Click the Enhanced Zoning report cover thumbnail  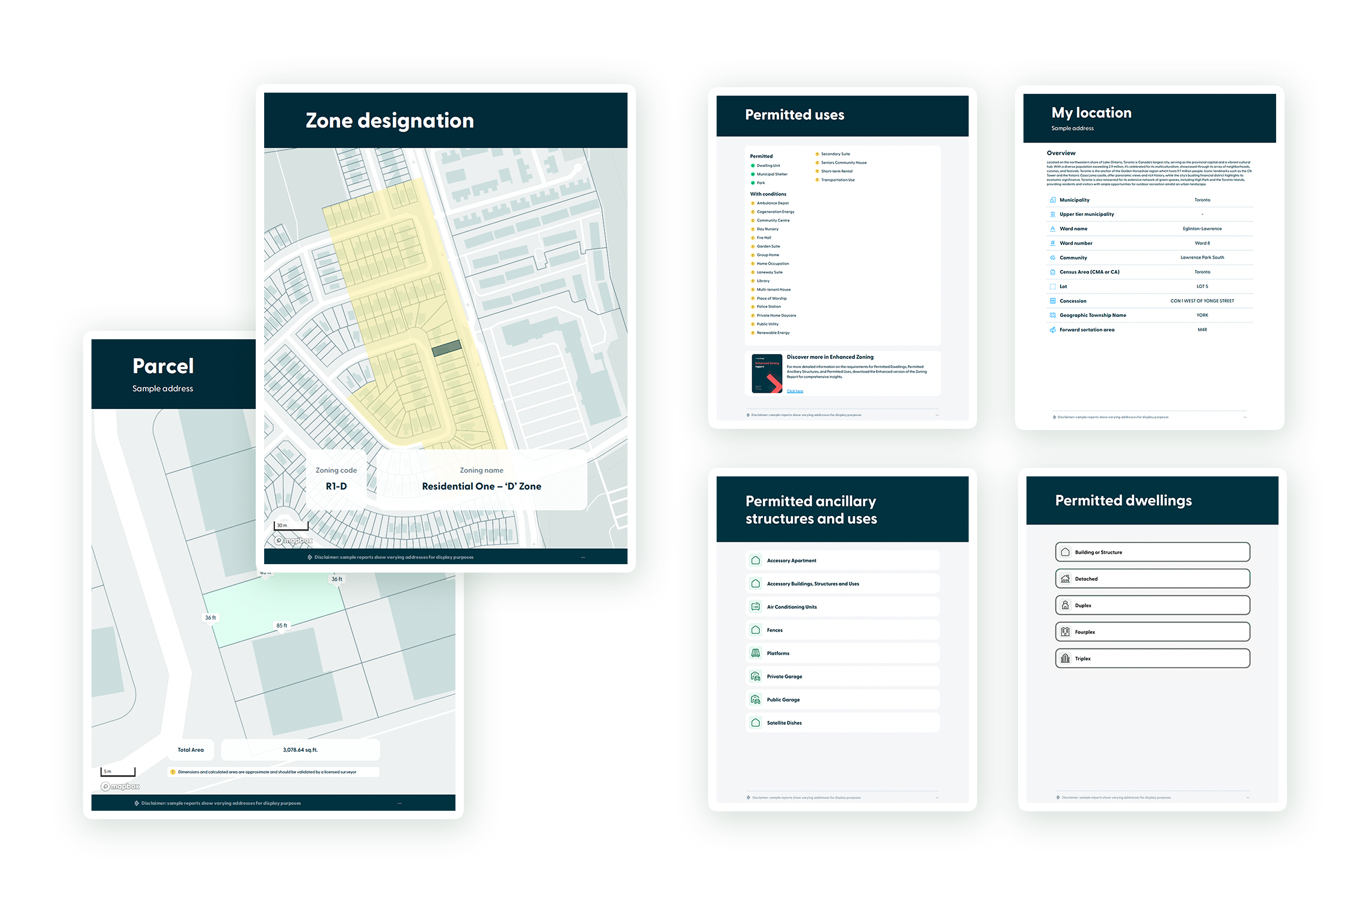click(767, 374)
